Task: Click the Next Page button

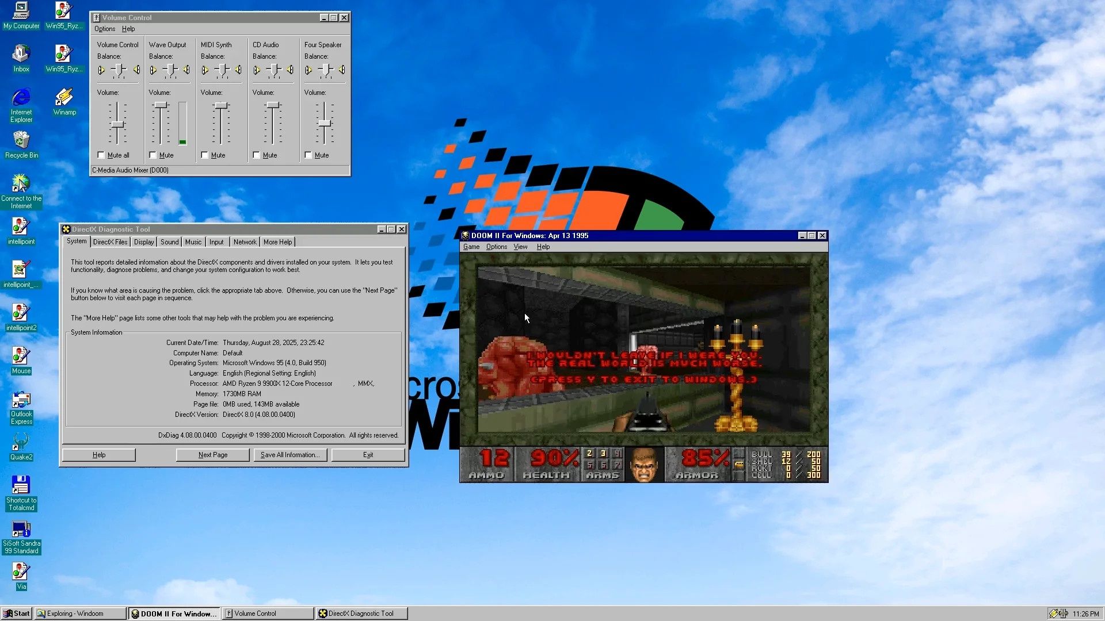Action: pyautogui.click(x=213, y=455)
